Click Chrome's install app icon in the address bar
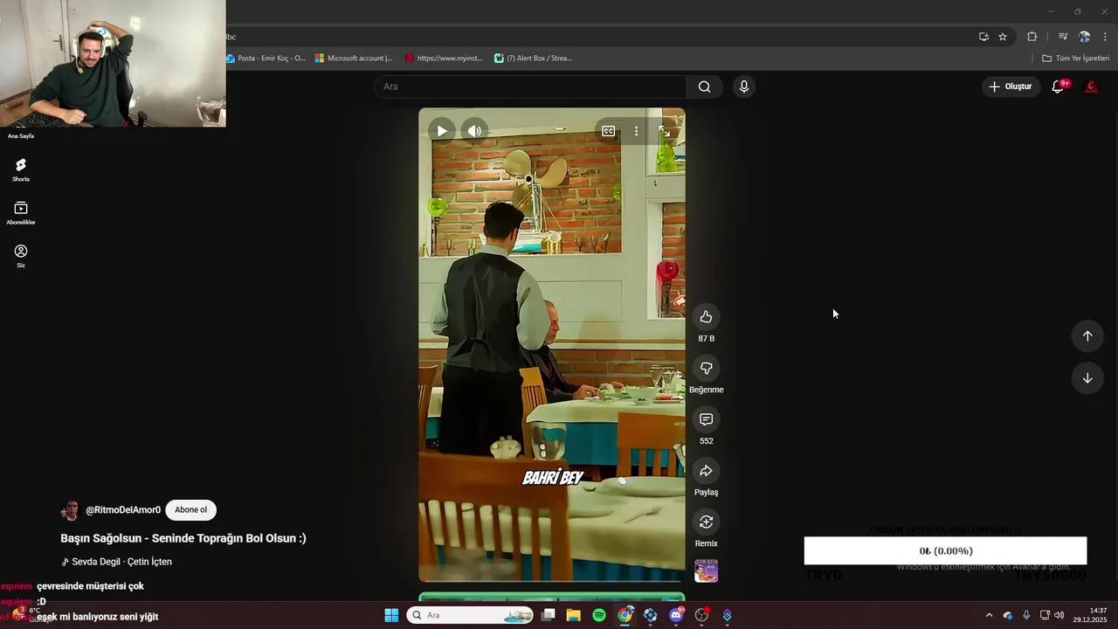 point(983,37)
